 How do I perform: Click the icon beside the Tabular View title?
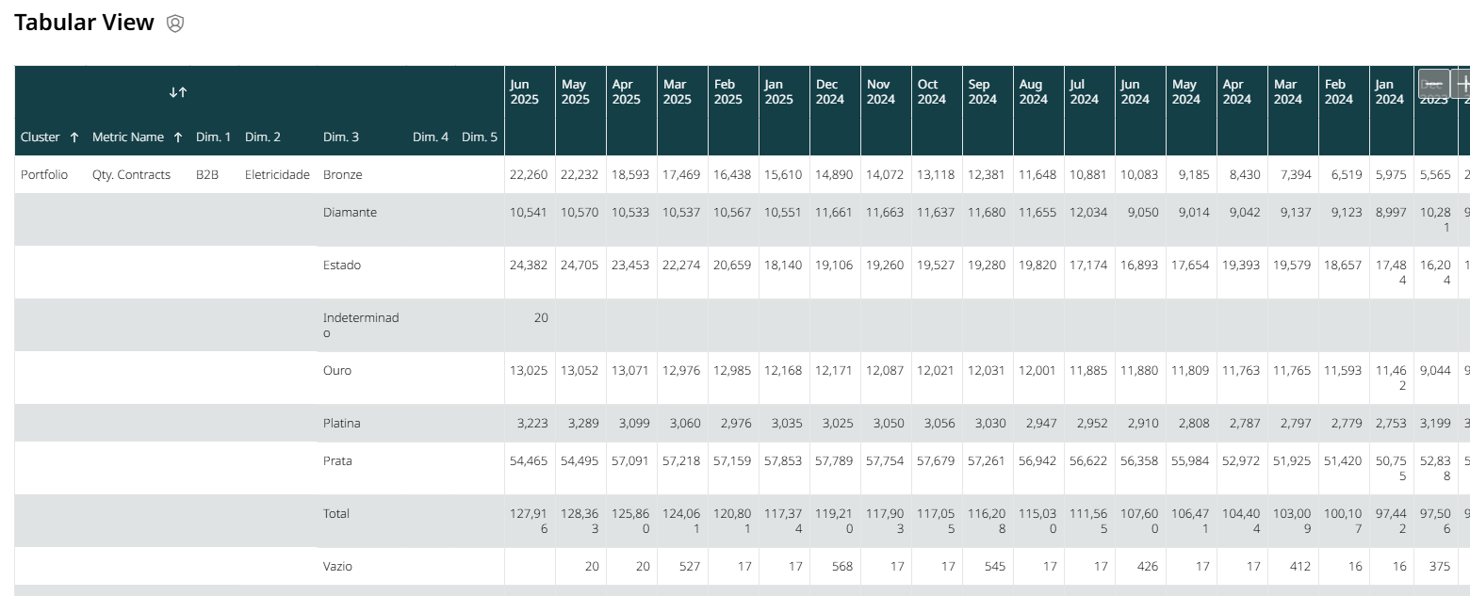click(x=175, y=24)
